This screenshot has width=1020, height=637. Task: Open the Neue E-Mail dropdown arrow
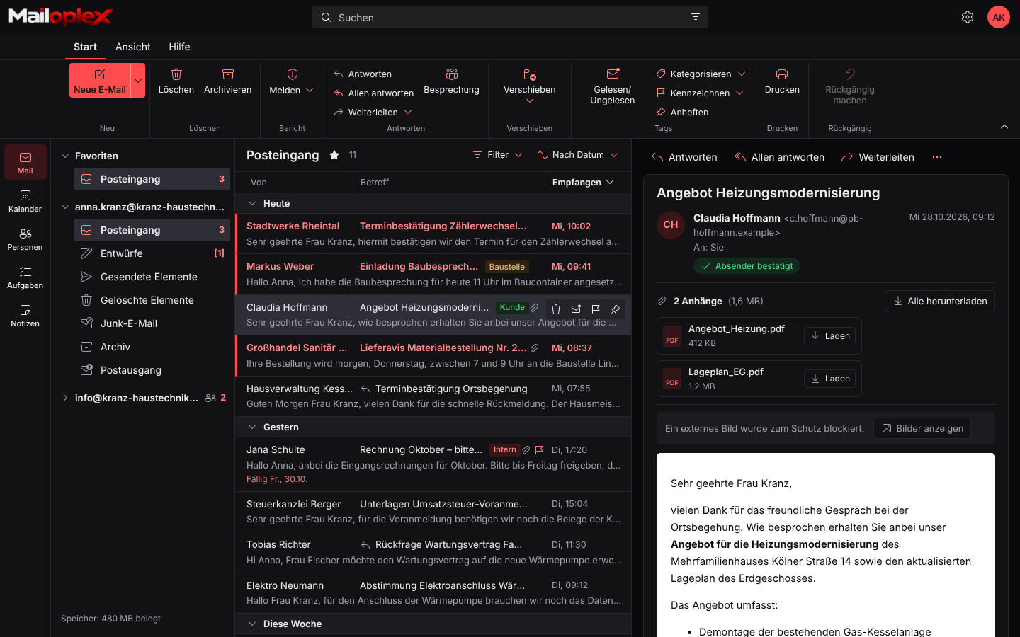(138, 81)
